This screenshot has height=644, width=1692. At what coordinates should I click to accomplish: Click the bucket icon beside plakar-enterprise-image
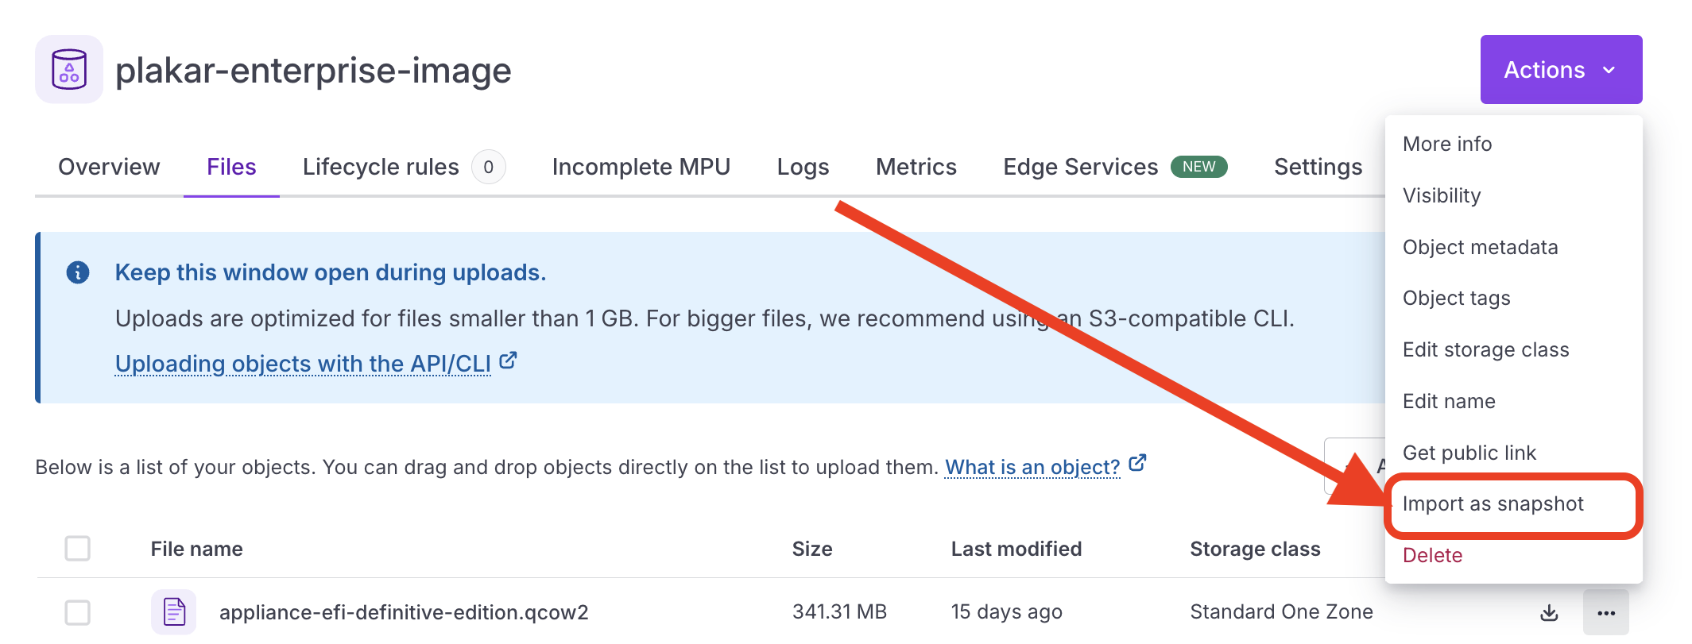69,69
